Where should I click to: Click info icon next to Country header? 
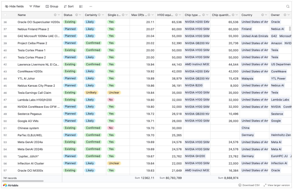click(263, 15)
